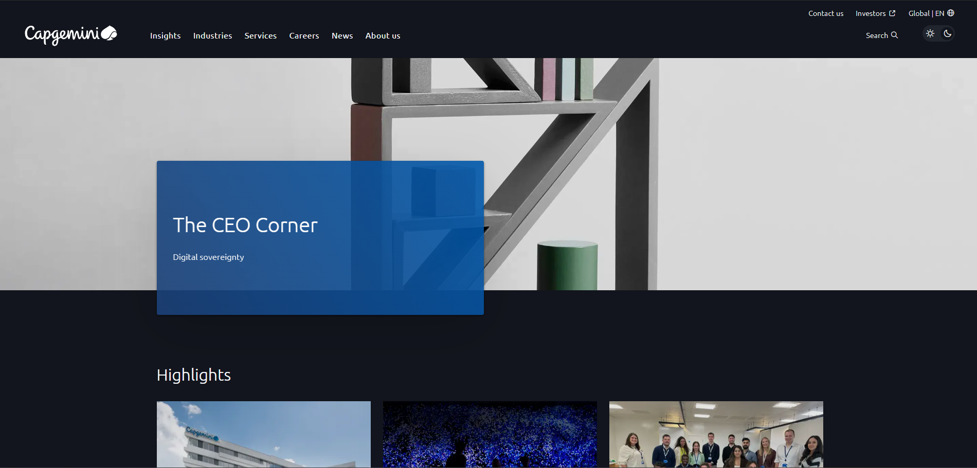This screenshot has height=468, width=977.
Task: Open the News menu
Action: coord(342,35)
